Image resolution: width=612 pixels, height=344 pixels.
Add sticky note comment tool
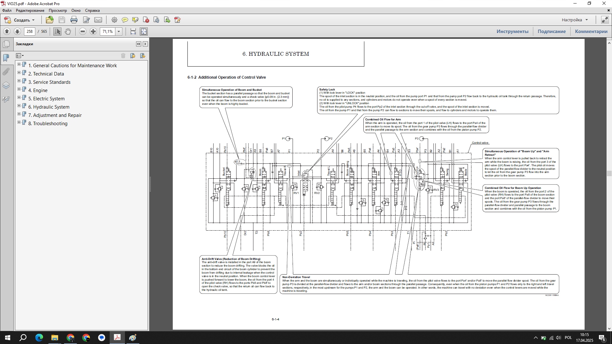coord(125,20)
